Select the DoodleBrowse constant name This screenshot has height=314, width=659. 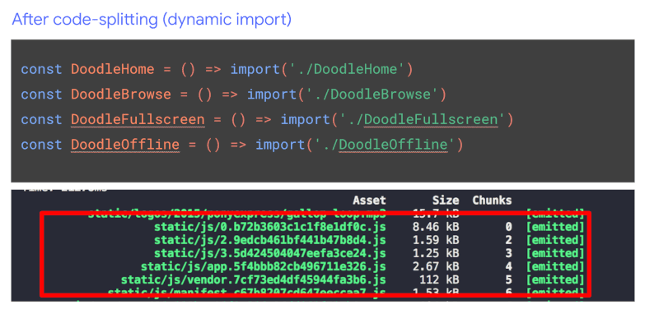[x=121, y=95]
